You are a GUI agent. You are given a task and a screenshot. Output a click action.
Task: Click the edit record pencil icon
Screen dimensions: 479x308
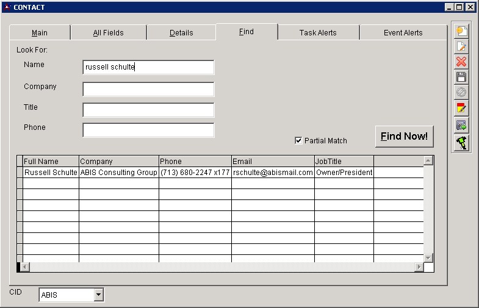tap(461, 46)
